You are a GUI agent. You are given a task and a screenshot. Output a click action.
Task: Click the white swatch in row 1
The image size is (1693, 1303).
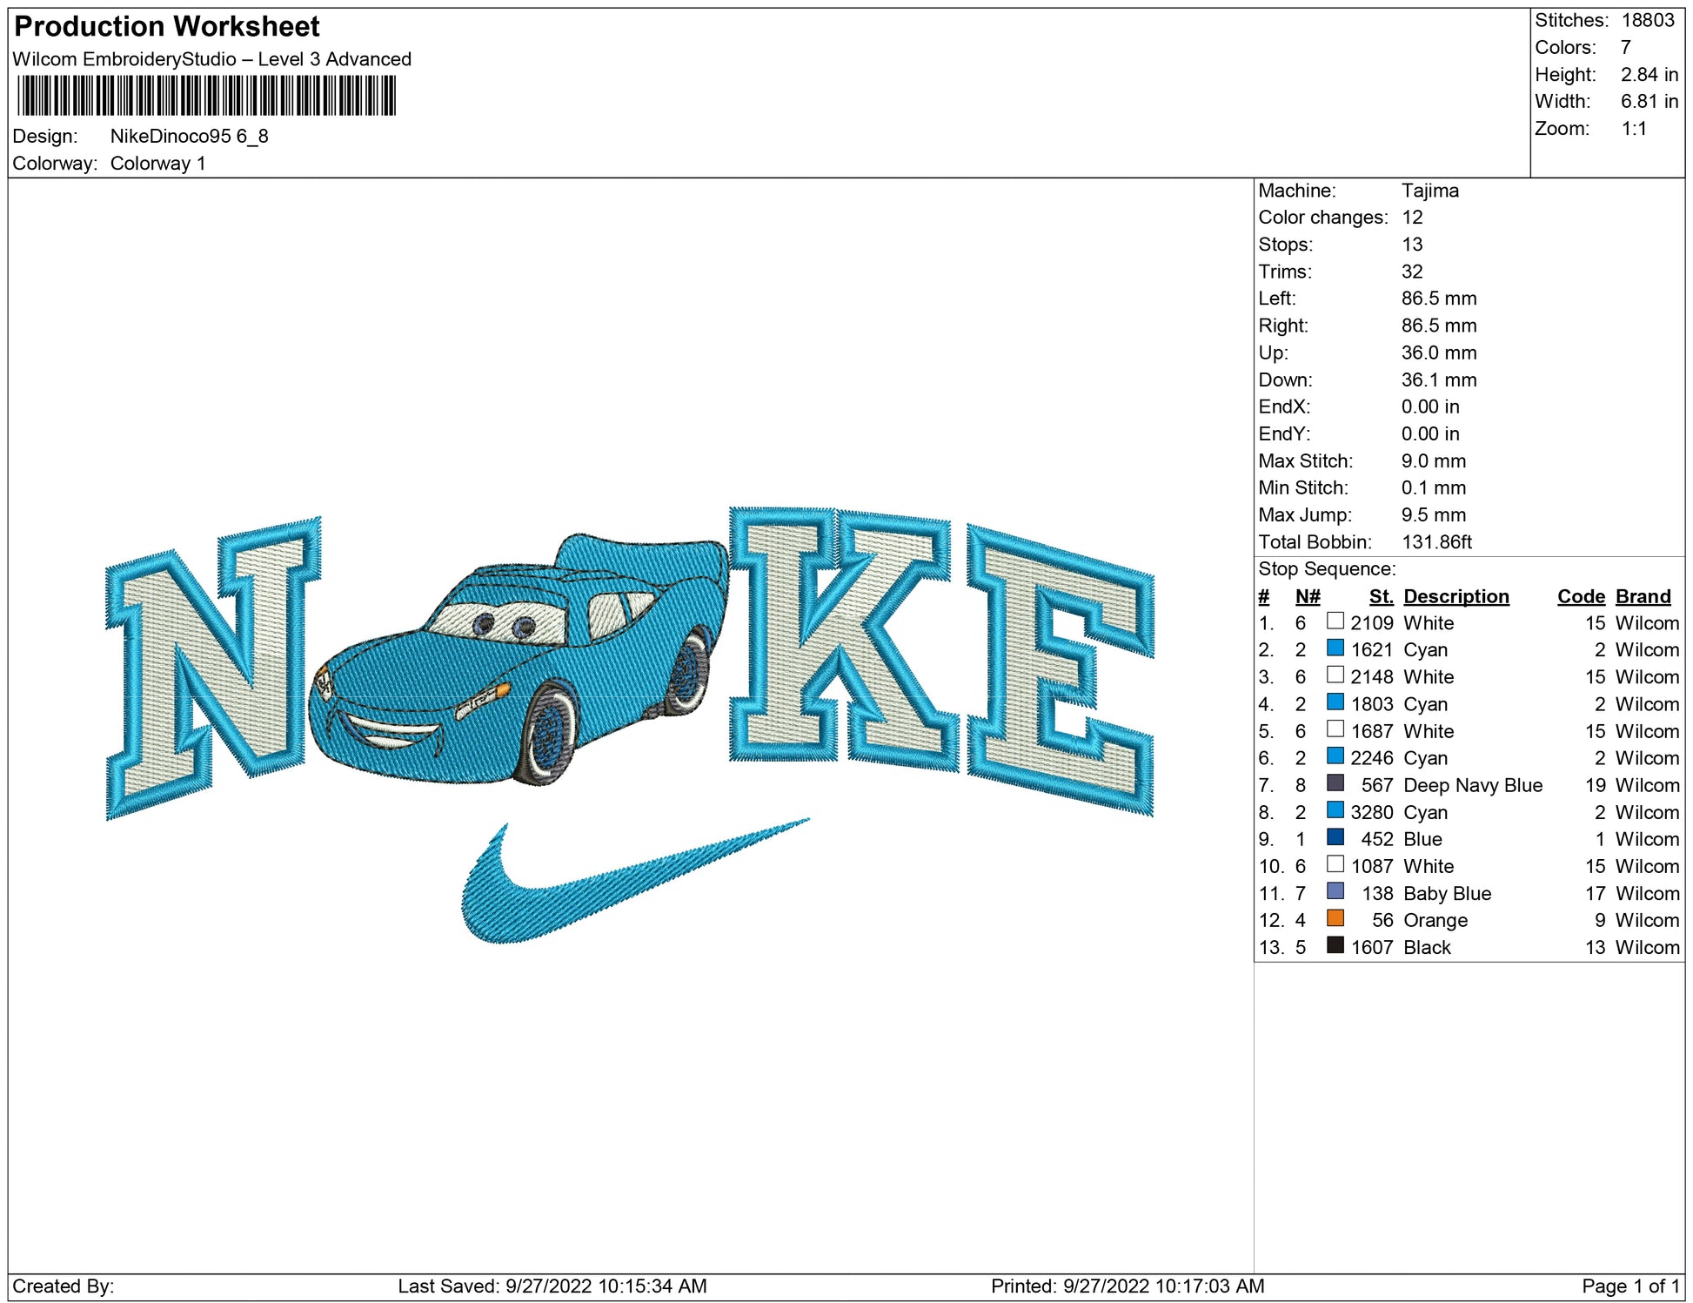coord(1335,621)
